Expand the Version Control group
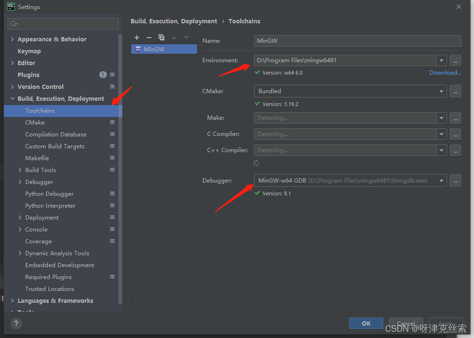 [x=12, y=87]
